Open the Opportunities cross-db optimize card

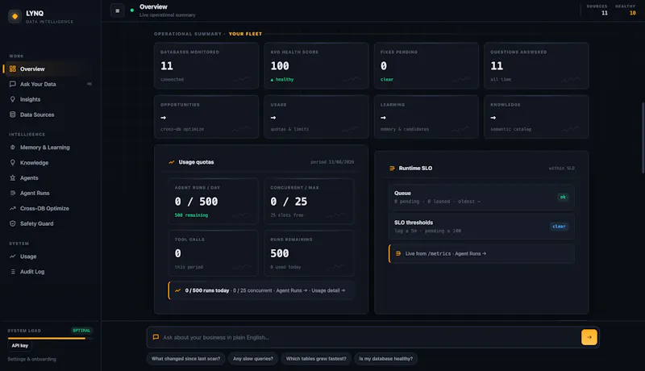206,117
